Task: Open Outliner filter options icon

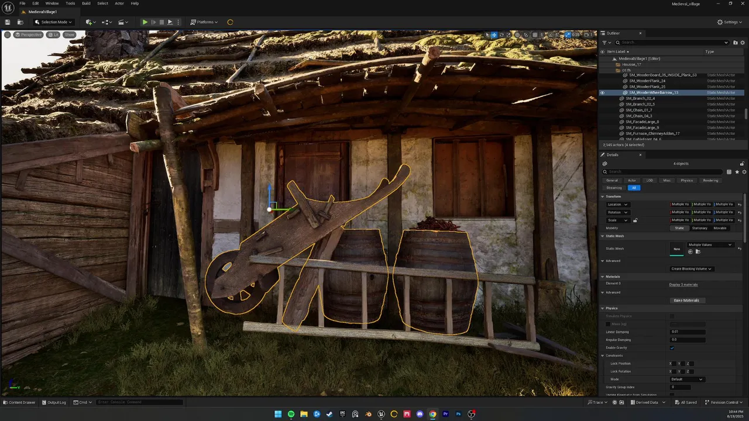Action: click(x=607, y=42)
